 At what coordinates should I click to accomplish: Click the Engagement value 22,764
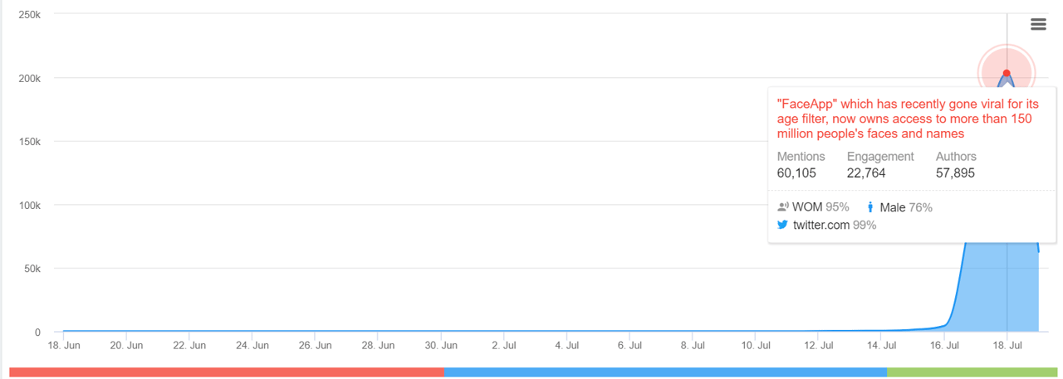click(x=866, y=173)
